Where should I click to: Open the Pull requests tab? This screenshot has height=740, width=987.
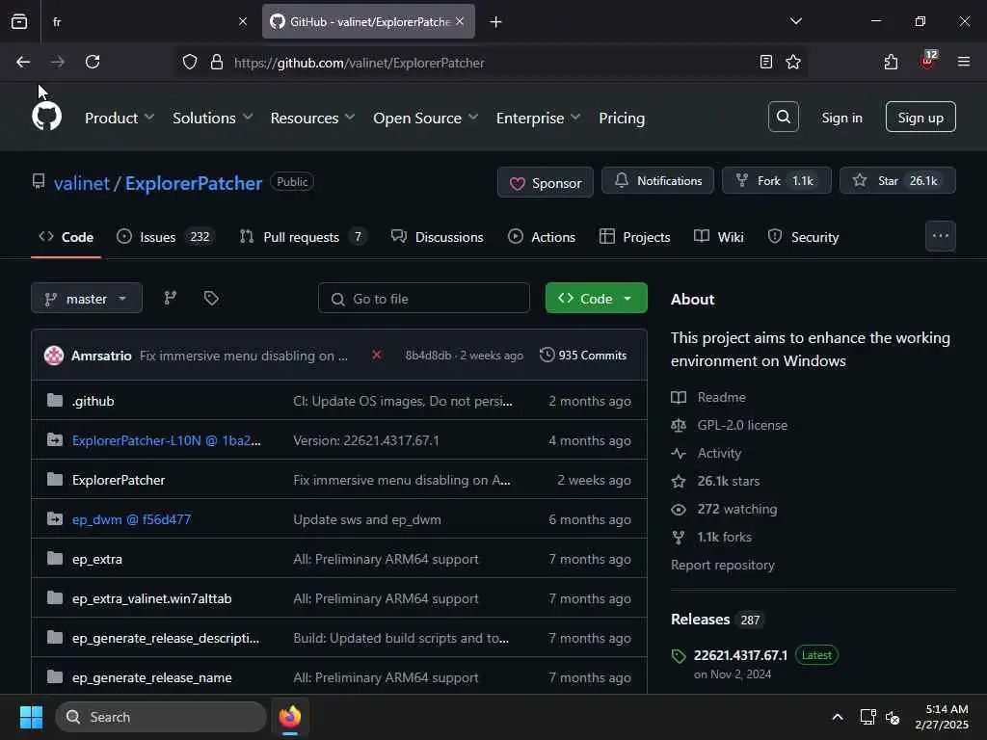click(303, 237)
